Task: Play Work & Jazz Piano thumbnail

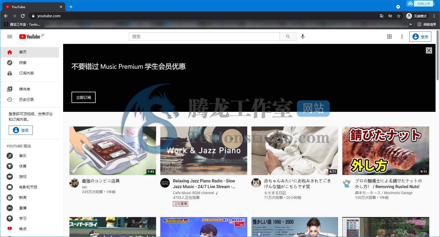Action: point(204,151)
